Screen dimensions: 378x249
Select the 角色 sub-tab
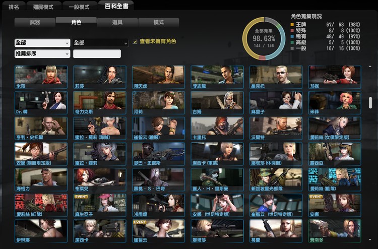tap(76, 22)
